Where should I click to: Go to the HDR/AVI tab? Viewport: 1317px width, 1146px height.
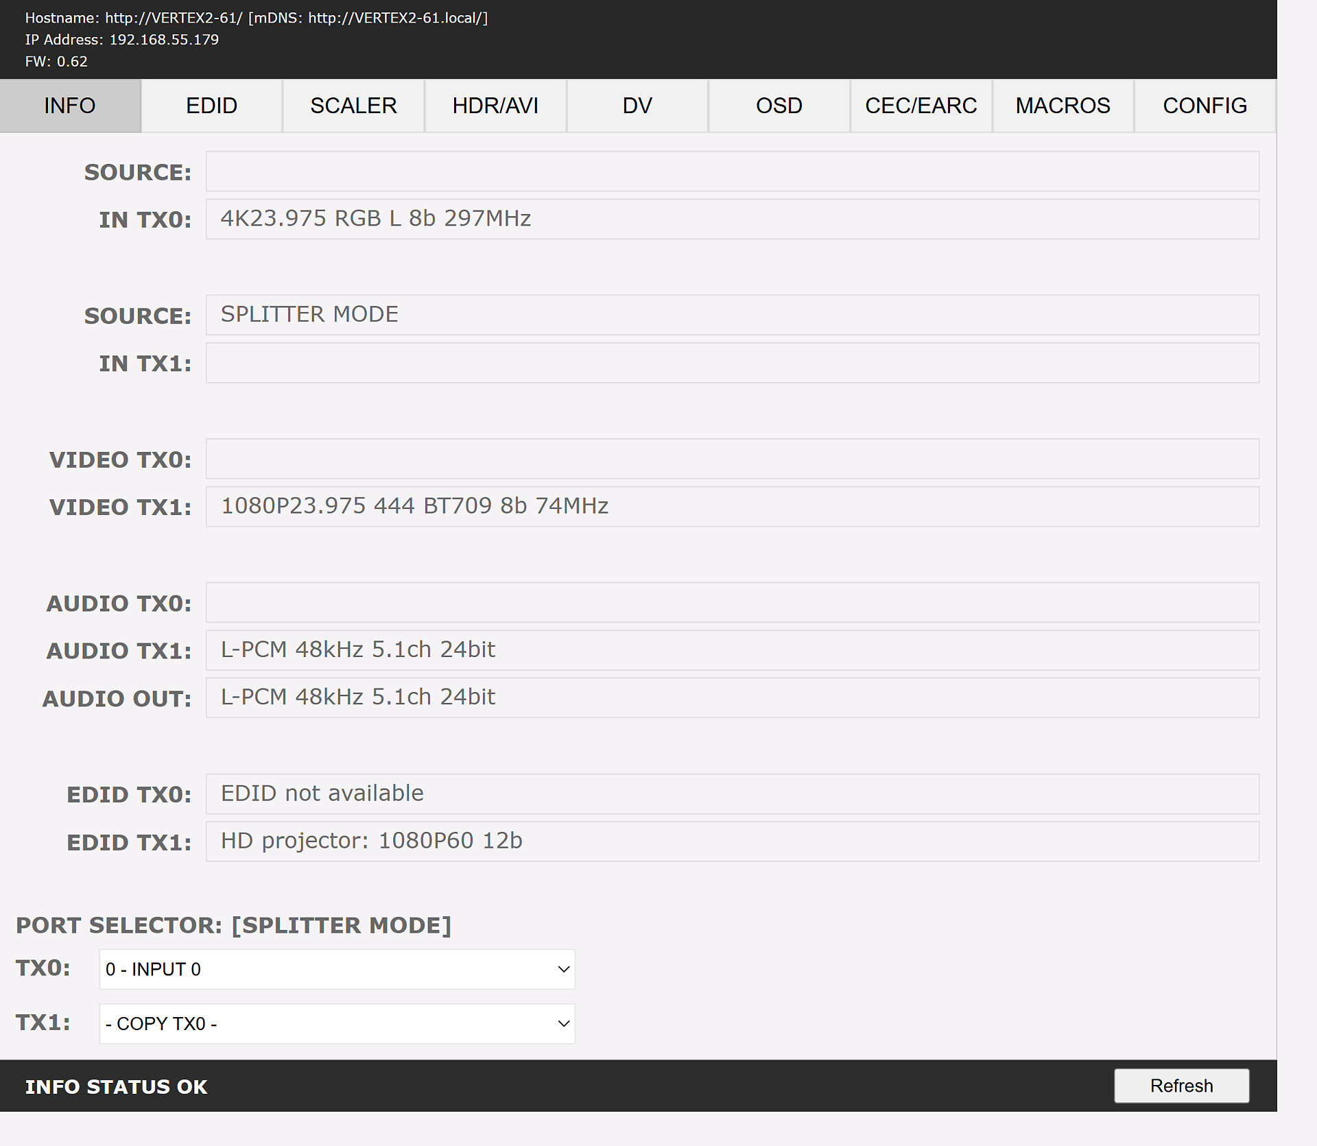(495, 106)
